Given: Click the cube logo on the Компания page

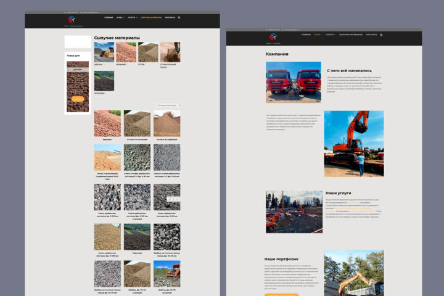Looking at the screenshot, I should pyautogui.click(x=273, y=36).
